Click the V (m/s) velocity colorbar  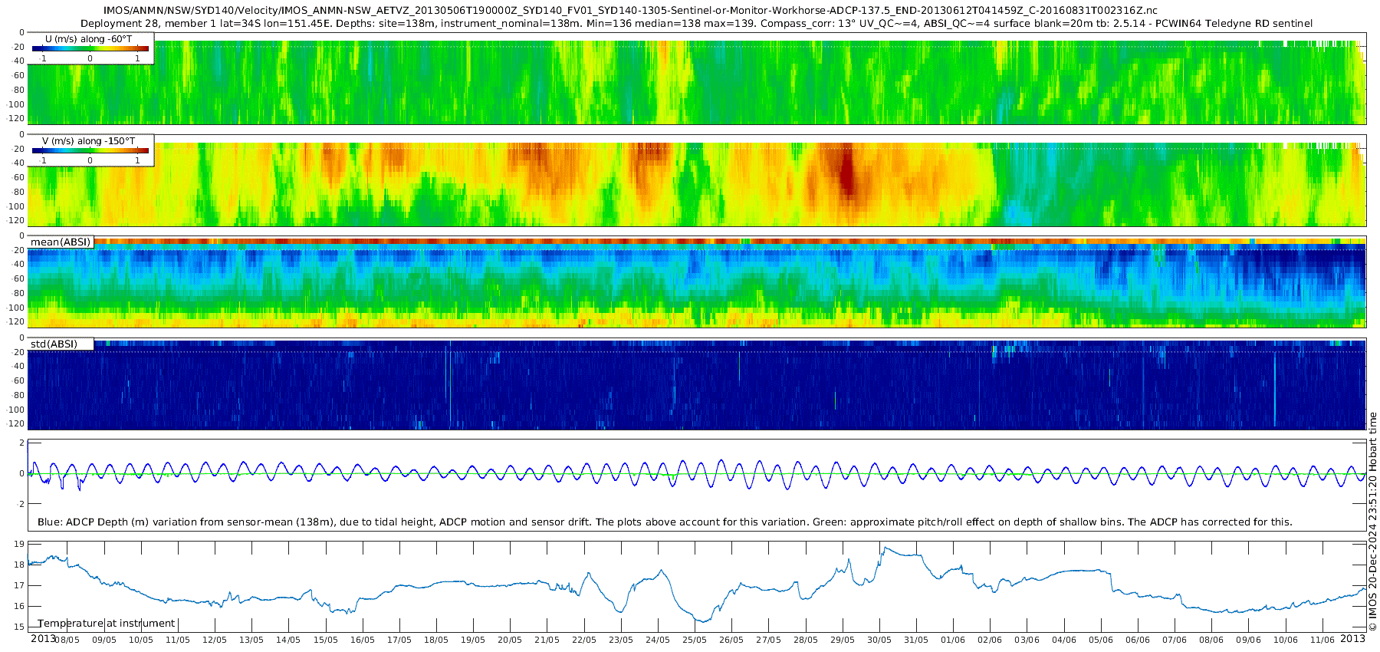pos(90,150)
